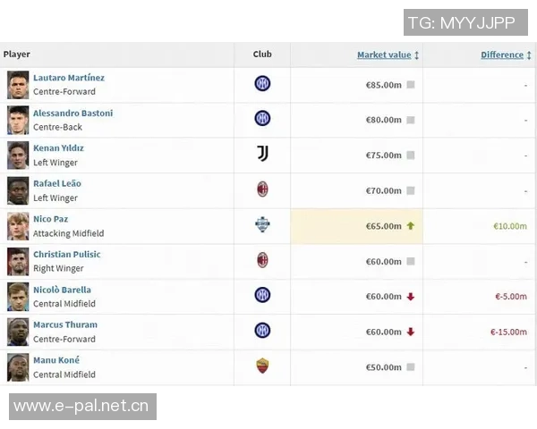The height and width of the screenshot is (429, 537).
Task: Open Christian Pulisic player link
Action: 67,255
